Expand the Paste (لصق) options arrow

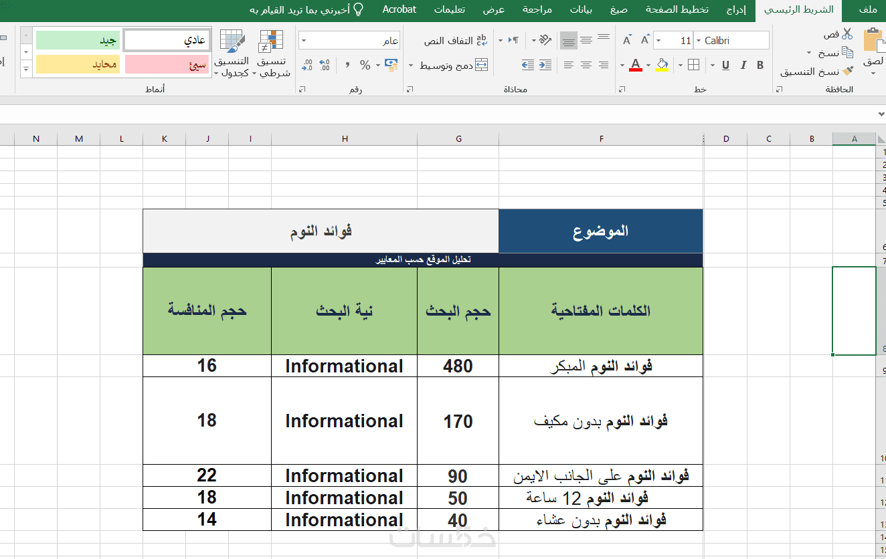[x=873, y=74]
